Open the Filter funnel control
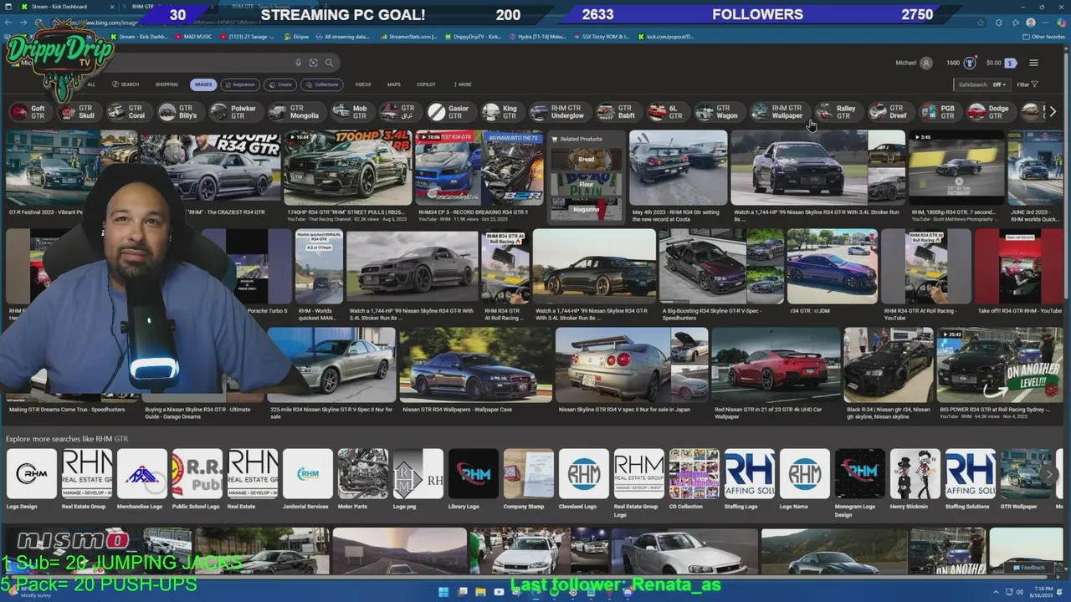 (1027, 84)
